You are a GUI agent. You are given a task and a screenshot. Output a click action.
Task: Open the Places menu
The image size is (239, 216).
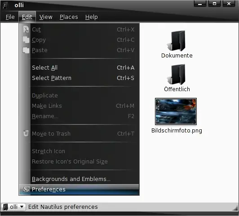point(69,17)
